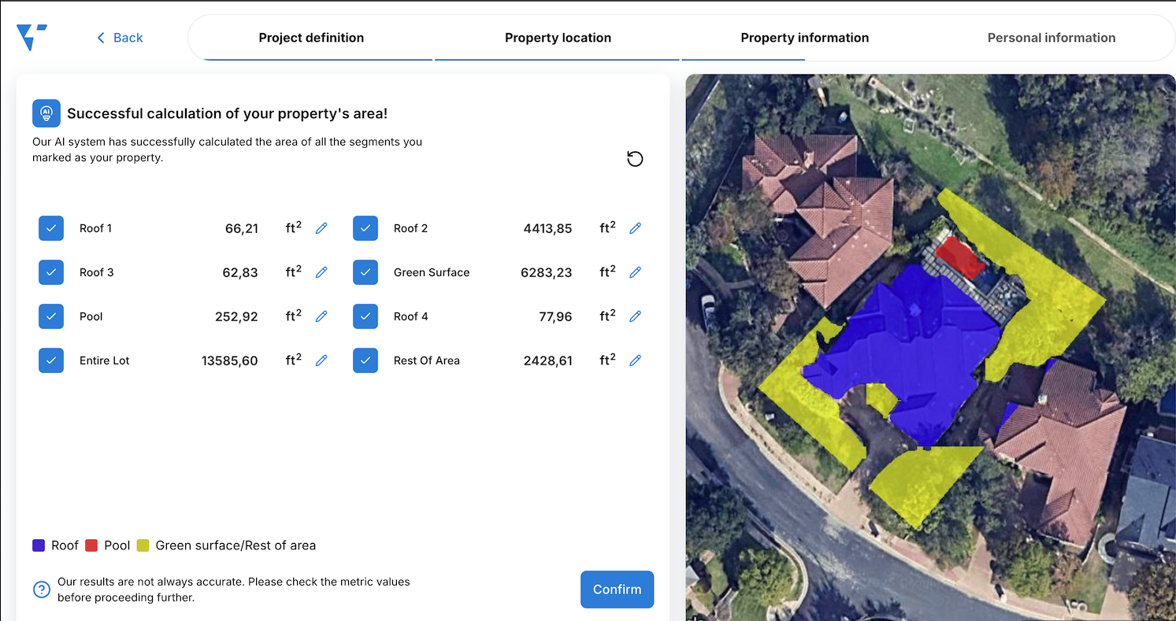Click the company logo in header
1176x621 pixels.
coord(32,37)
